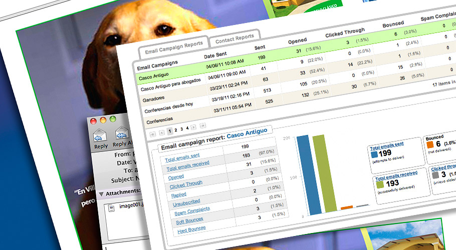
Task: Click the 525 sent count cell
Action: click(x=269, y=101)
